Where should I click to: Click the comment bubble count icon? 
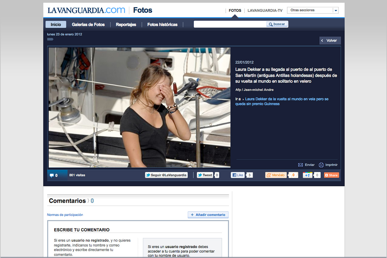[x=52, y=175]
